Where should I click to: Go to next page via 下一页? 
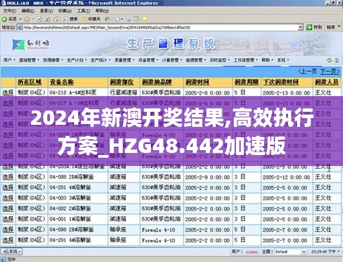pyautogui.click(x=330, y=72)
